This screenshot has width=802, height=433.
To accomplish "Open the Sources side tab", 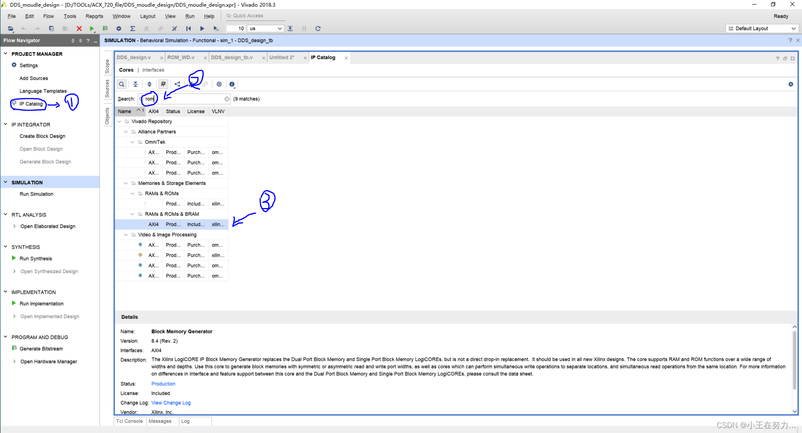I will point(107,89).
